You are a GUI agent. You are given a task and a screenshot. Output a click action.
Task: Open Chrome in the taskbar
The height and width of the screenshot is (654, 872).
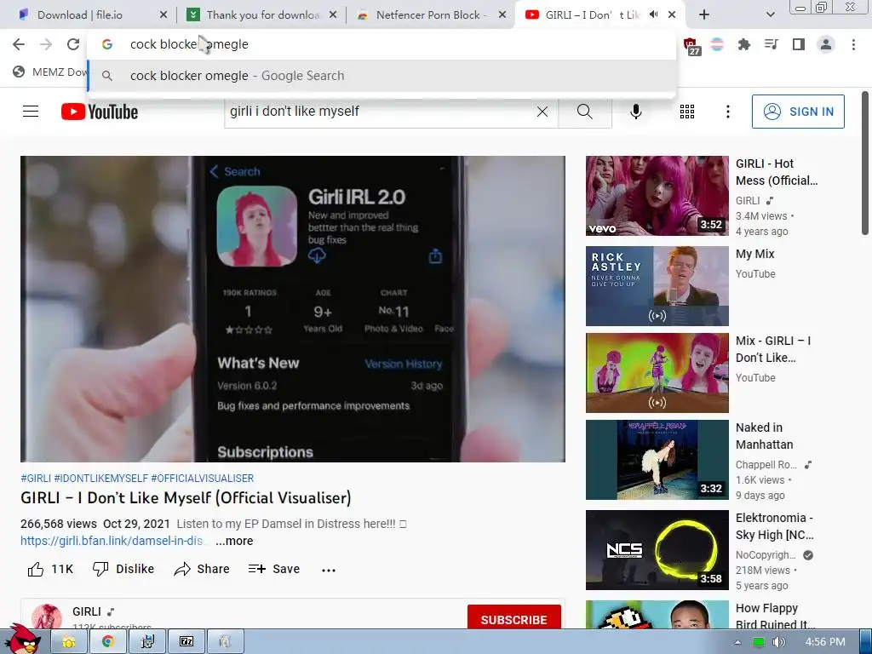pos(108,642)
